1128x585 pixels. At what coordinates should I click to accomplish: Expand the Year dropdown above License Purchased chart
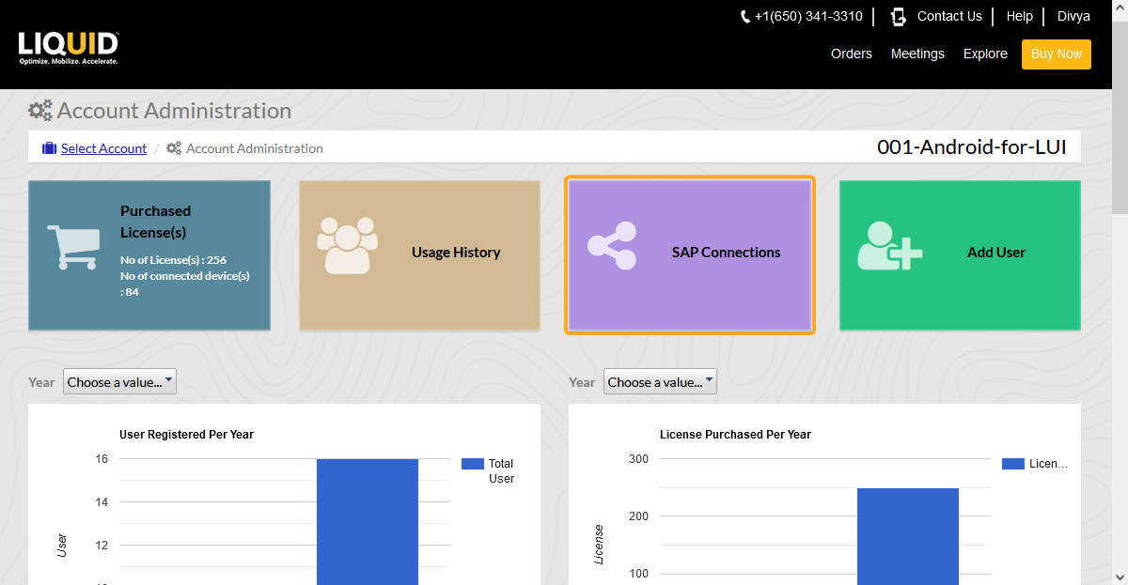click(x=660, y=381)
